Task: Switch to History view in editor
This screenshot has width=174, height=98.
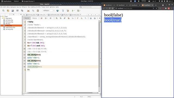Action: [35, 18]
